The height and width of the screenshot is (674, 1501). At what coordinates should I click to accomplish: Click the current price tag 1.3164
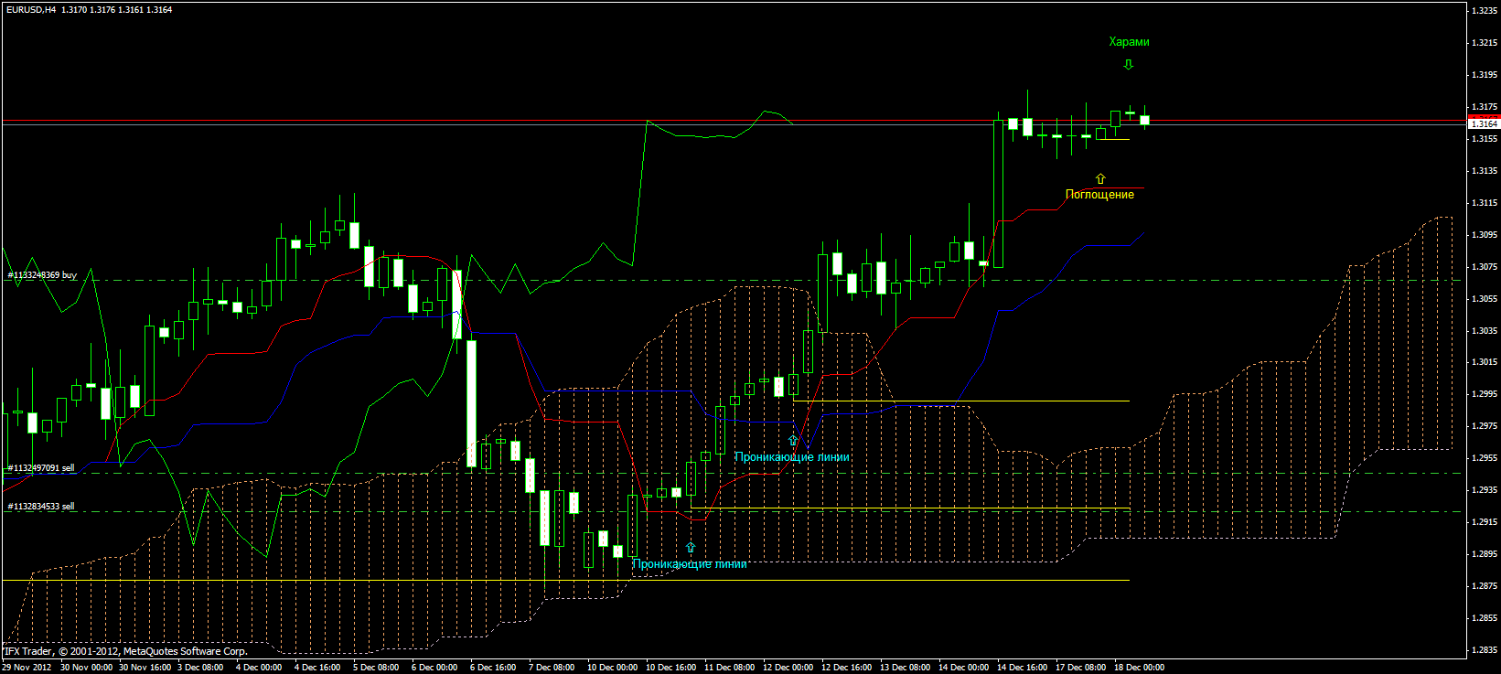click(1484, 123)
